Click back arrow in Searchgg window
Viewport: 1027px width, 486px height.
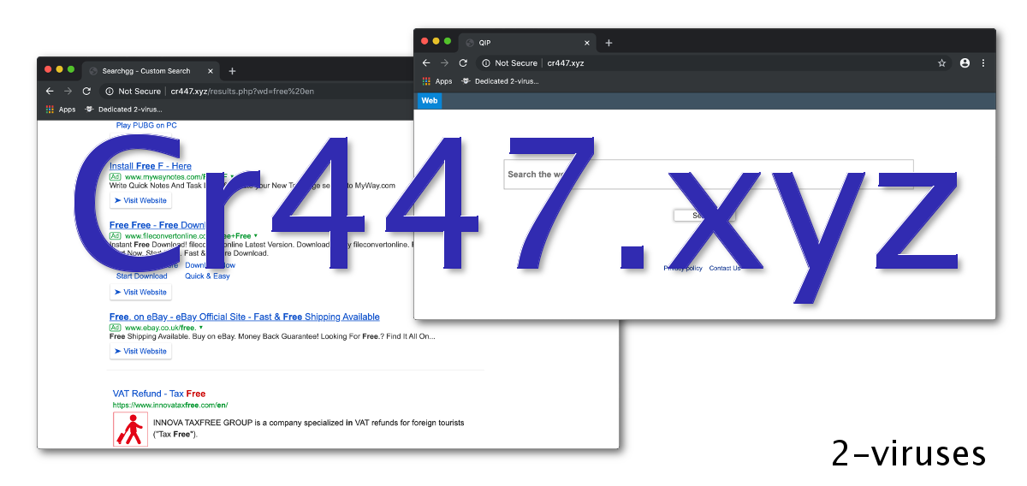(x=50, y=91)
